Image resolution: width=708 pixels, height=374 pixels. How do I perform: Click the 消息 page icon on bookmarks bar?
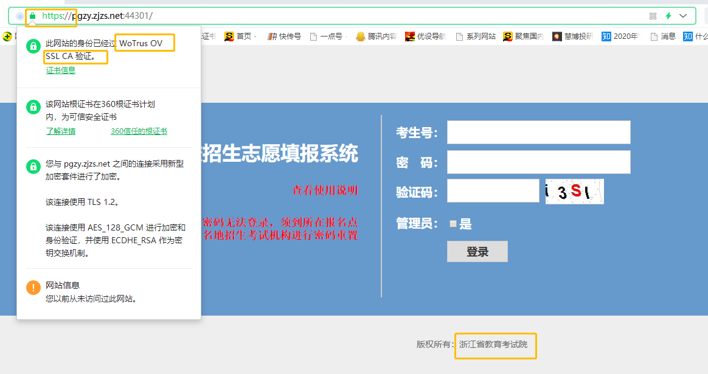coord(653,36)
